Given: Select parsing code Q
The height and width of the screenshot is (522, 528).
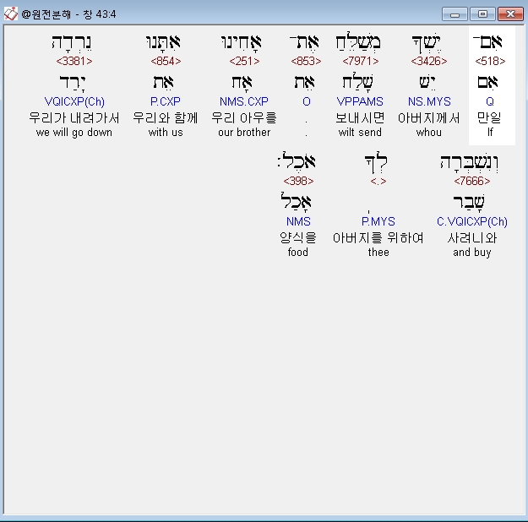Looking at the screenshot, I should coord(490,101).
